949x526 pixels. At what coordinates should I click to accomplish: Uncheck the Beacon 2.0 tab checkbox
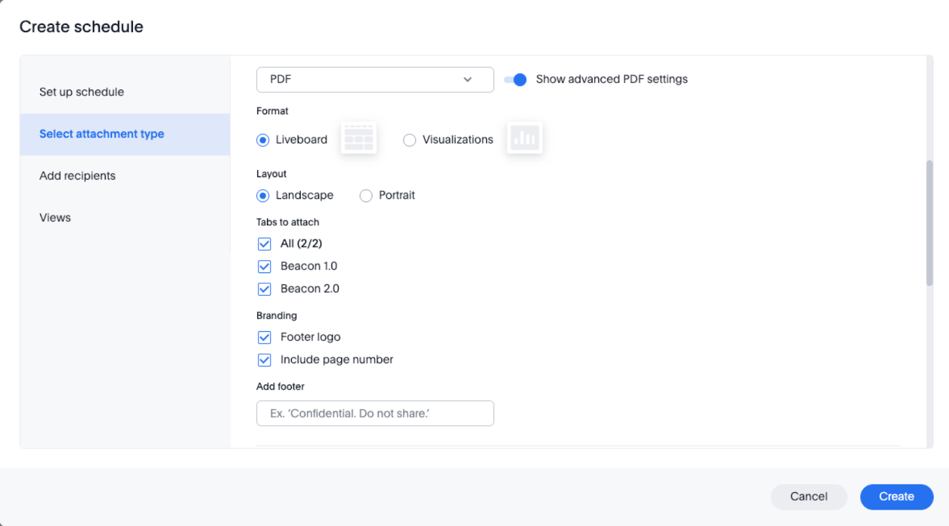[x=265, y=289]
